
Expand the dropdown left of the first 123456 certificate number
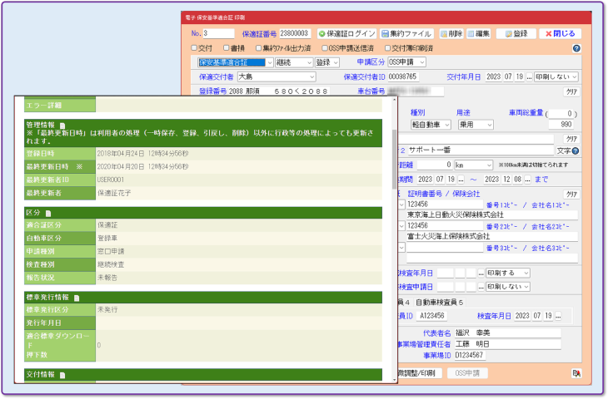[x=401, y=204]
